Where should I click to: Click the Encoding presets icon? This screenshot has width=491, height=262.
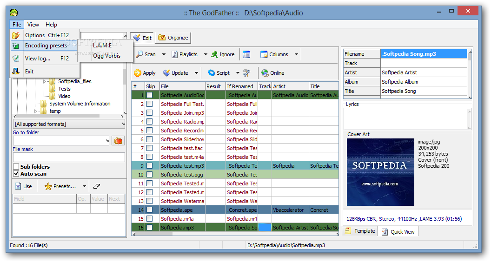[x=16, y=46]
